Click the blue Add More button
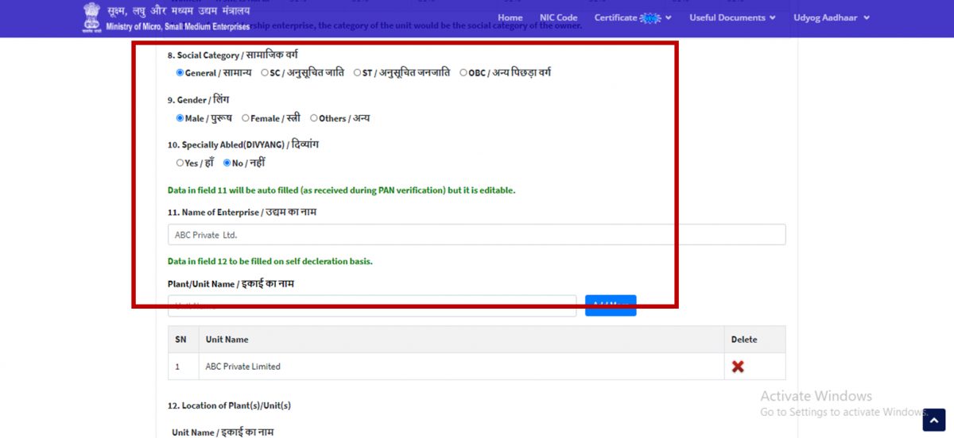954x438 pixels. click(x=611, y=305)
